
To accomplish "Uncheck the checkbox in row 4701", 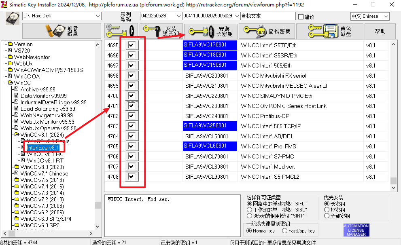I will [x=131, y=106].
